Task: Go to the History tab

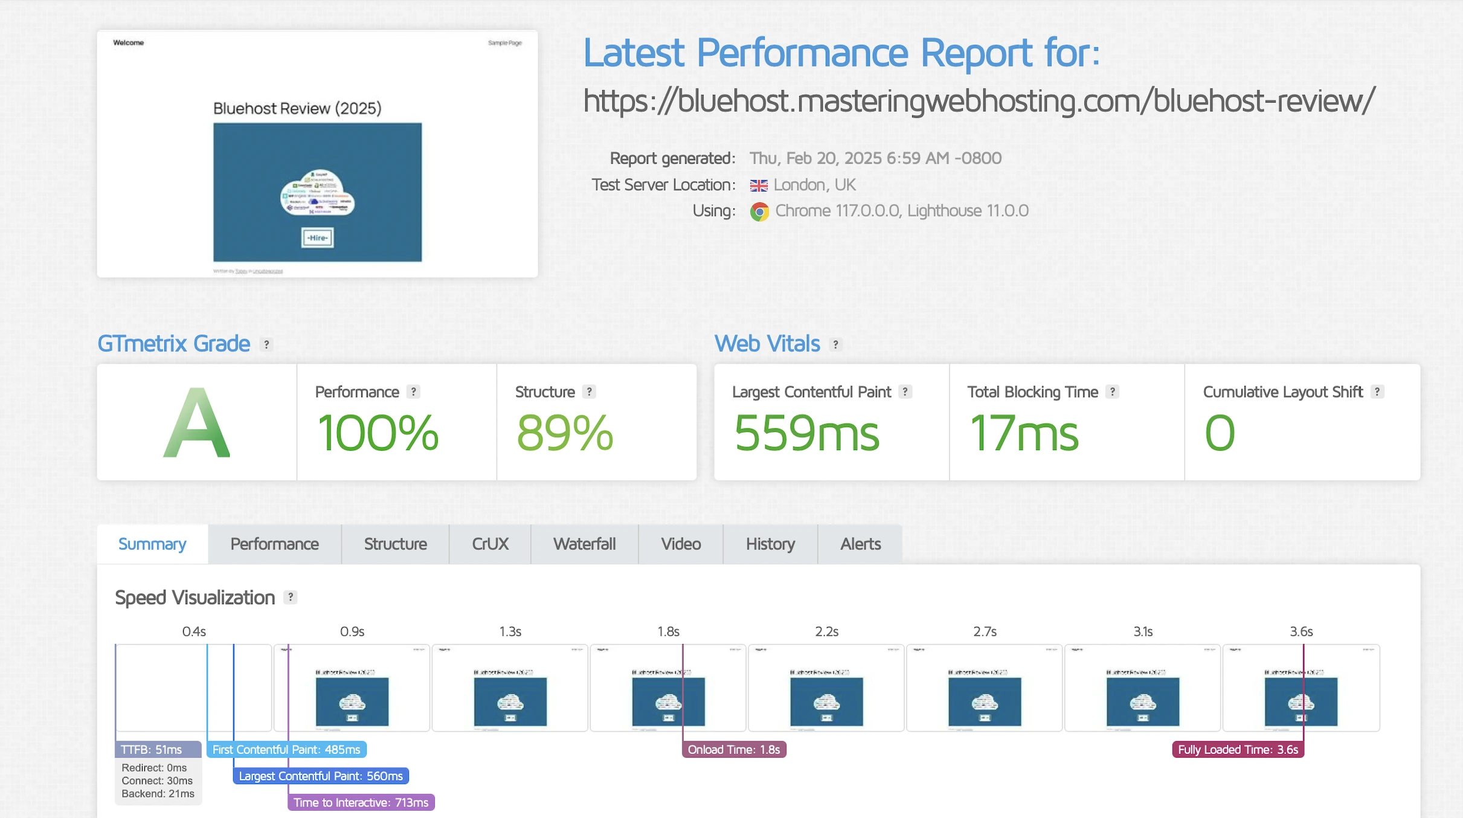Action: (x=770, y=544)
